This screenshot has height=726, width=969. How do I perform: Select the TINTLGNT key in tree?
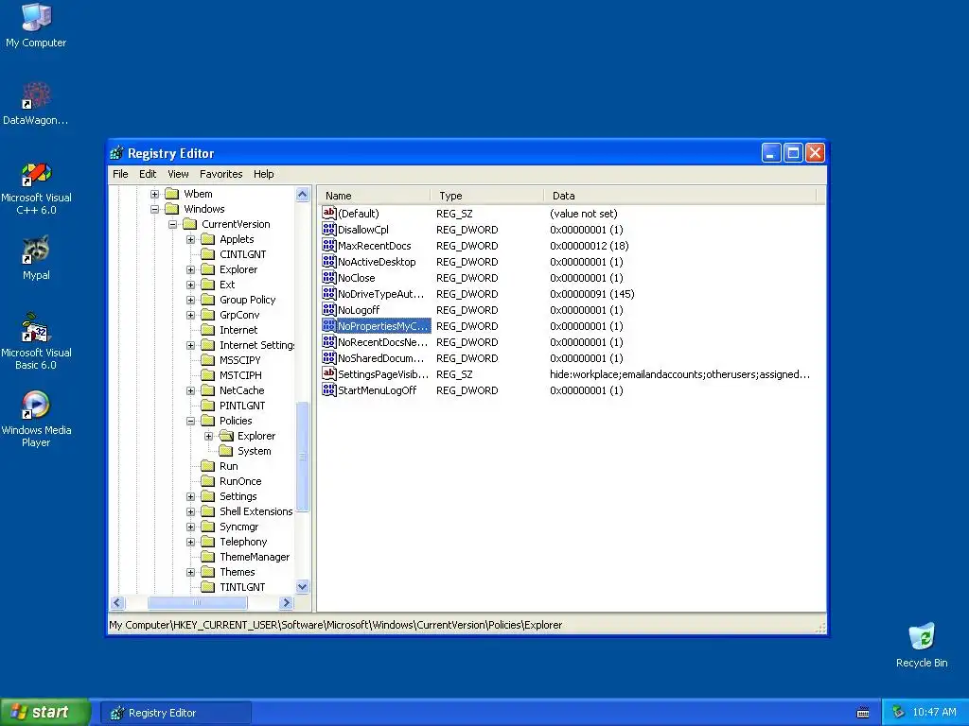coord(242,587)
